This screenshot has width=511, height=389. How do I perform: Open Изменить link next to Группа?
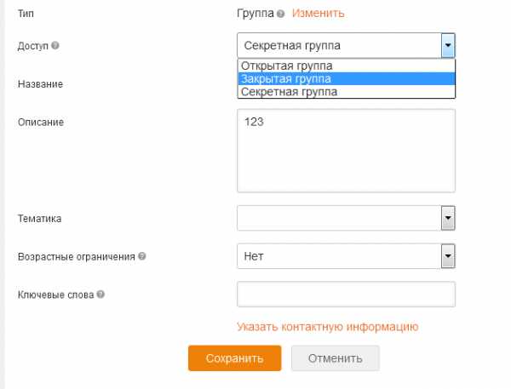[318, 14]
